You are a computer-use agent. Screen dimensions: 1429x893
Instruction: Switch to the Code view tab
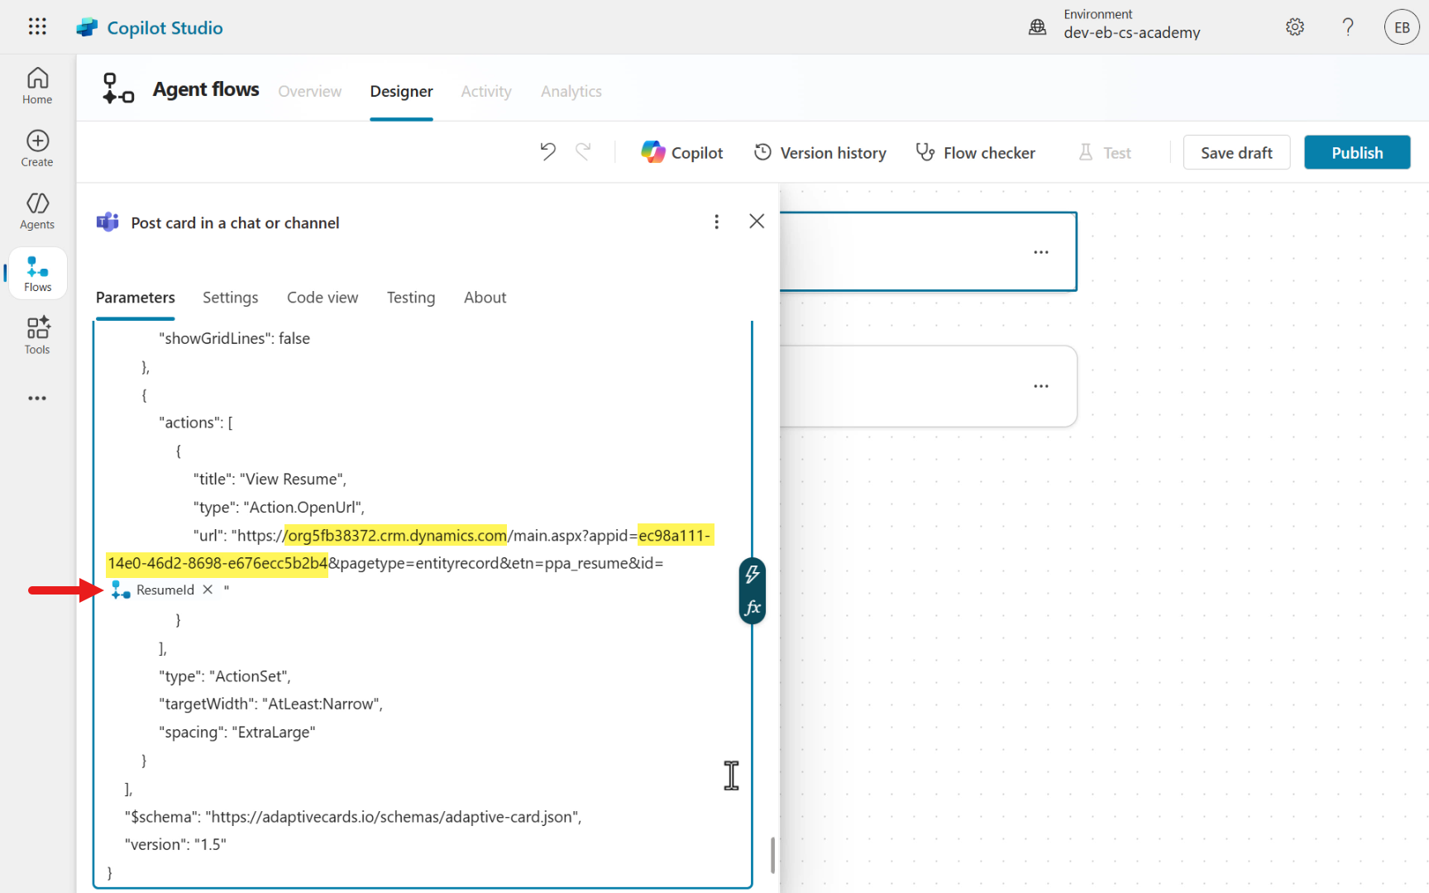tap(322, 298)
